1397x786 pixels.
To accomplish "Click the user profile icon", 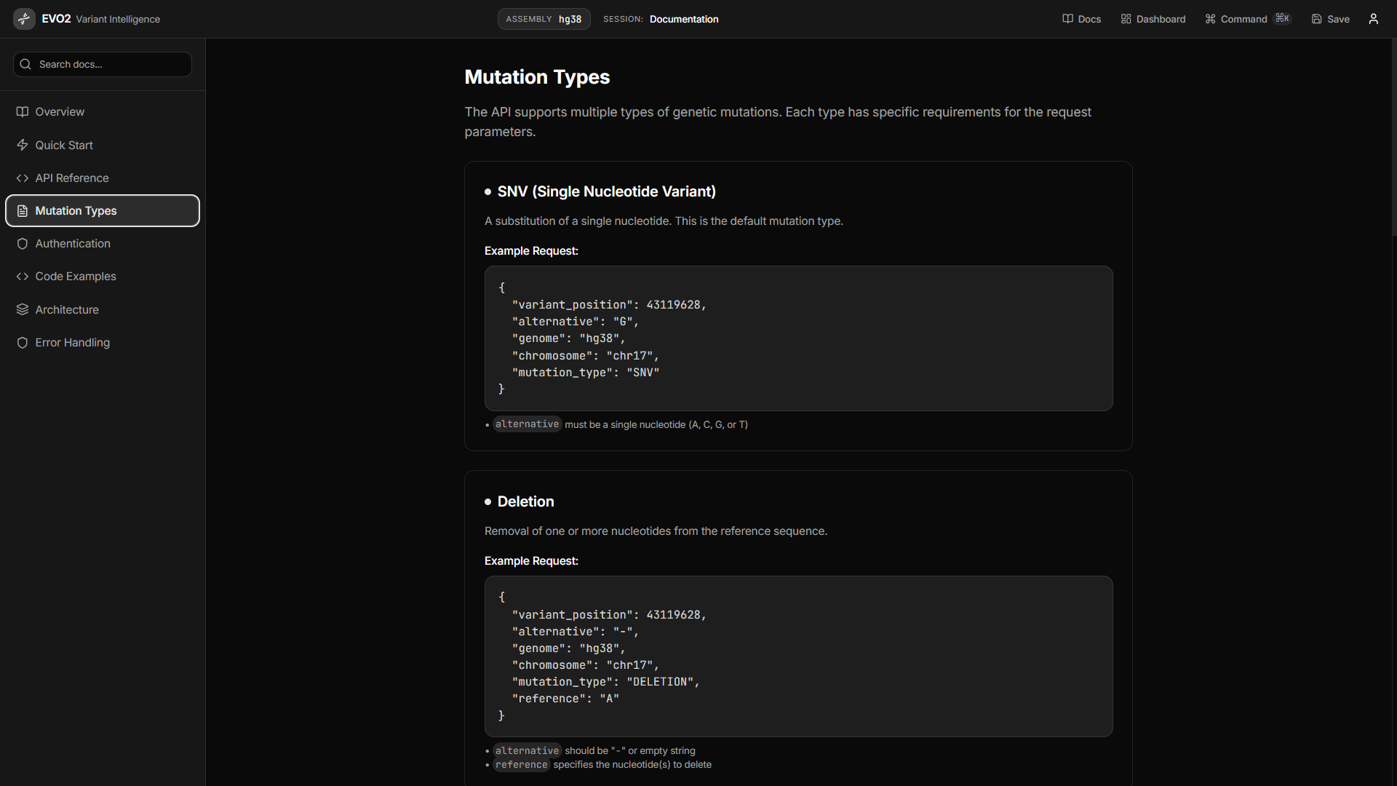I will 1373,19.
